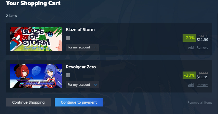The image size is (218, 114).
Task: Click Add link for Blaze of Storm
Action: click(x=191, y=48)
